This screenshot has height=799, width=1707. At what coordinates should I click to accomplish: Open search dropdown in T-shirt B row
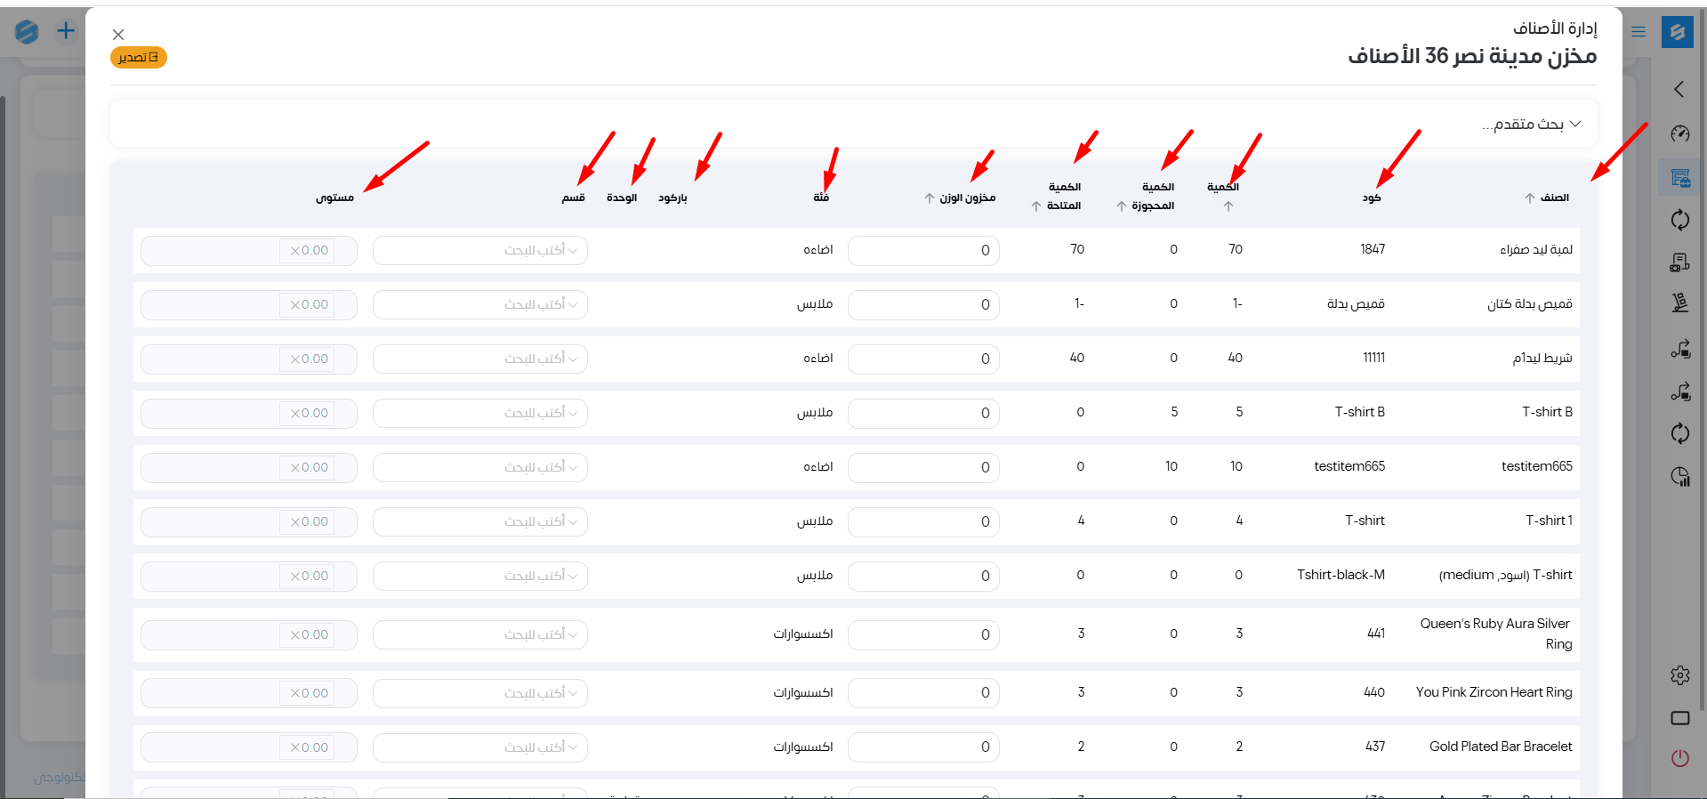[480, 414]
